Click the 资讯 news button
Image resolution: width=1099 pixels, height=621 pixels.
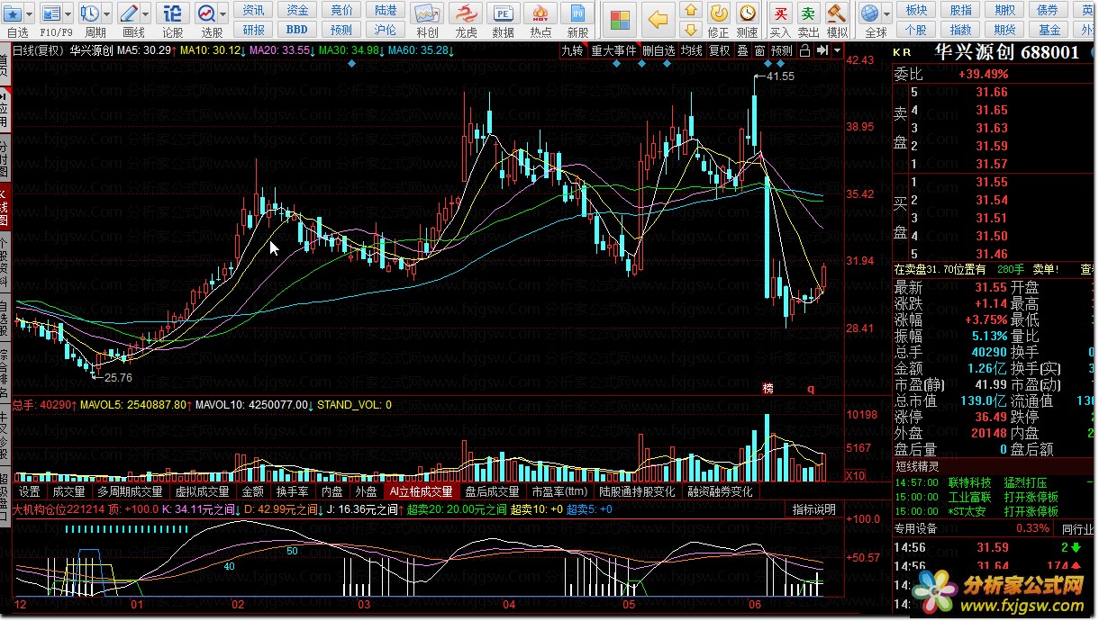(254, 10)
